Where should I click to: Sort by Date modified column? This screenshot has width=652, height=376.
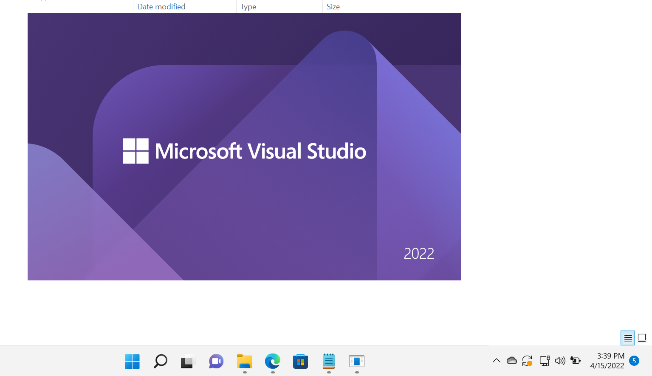click(184, 6)
